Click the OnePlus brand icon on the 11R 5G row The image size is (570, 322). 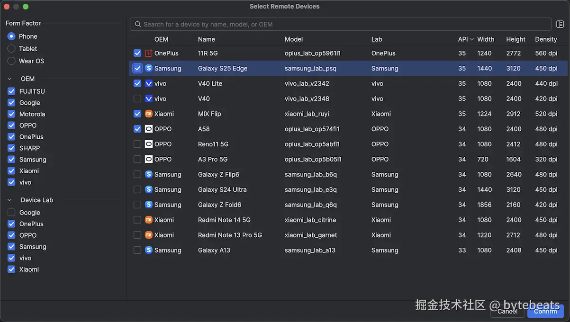point(148,53)
